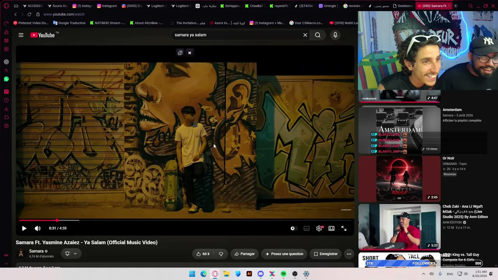Viewport: 498px width, 280px height.
Task: Start voice search with microphone icon
Action: click(x=335, y=35)
